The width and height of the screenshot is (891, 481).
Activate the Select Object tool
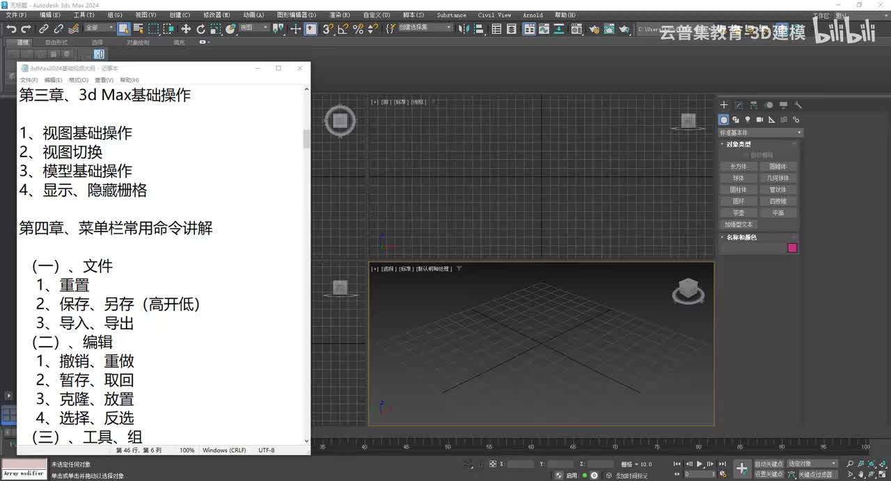coord(123,28)
